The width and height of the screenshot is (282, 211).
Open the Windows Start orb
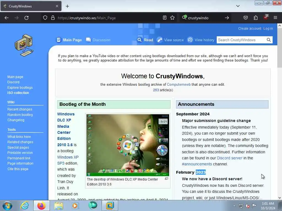click(x=7, y=206)
